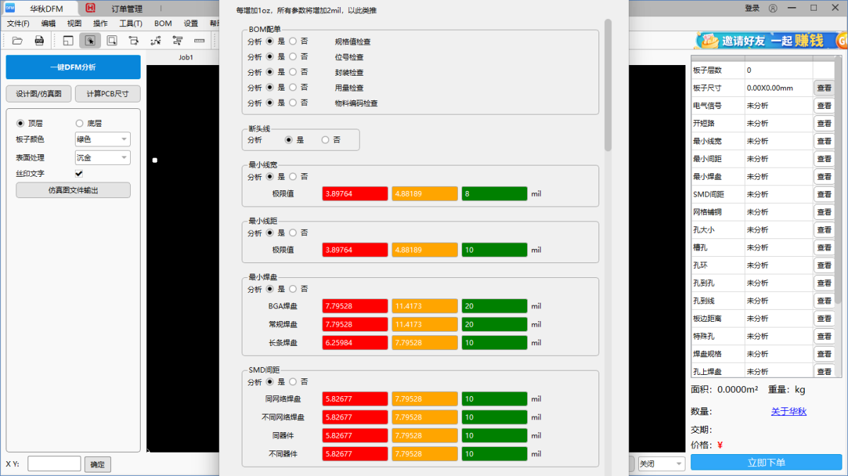Pick the net trace selection tool
This screenshot has width=848, height=476.
point(134,40)
